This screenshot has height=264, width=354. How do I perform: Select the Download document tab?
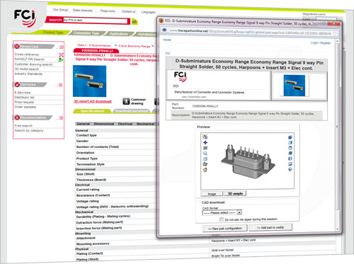(132, 111)
